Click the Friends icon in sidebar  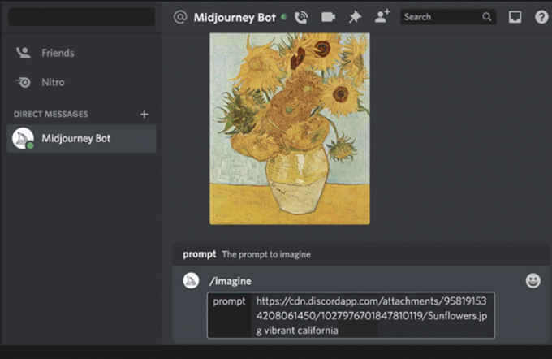click(x=24, y=53)
